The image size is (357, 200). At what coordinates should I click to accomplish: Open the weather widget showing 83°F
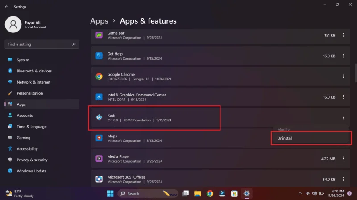click(x=19, y=193)
